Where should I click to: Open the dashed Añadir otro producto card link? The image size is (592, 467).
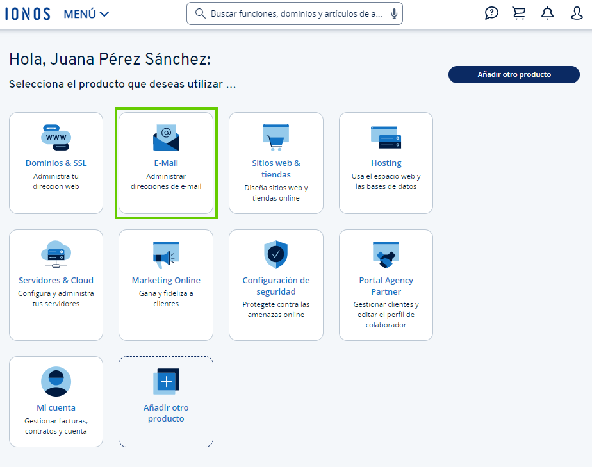pos(166,413)
